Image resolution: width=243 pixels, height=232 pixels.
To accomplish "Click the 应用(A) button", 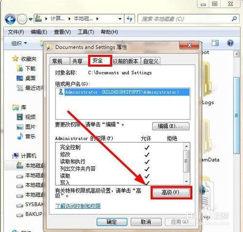I will click(180, 222).
